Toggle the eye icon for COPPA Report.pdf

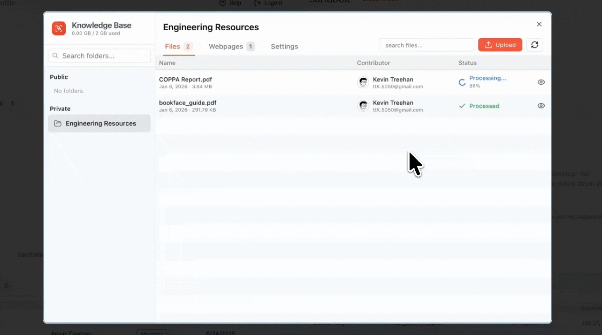[541, 82]
